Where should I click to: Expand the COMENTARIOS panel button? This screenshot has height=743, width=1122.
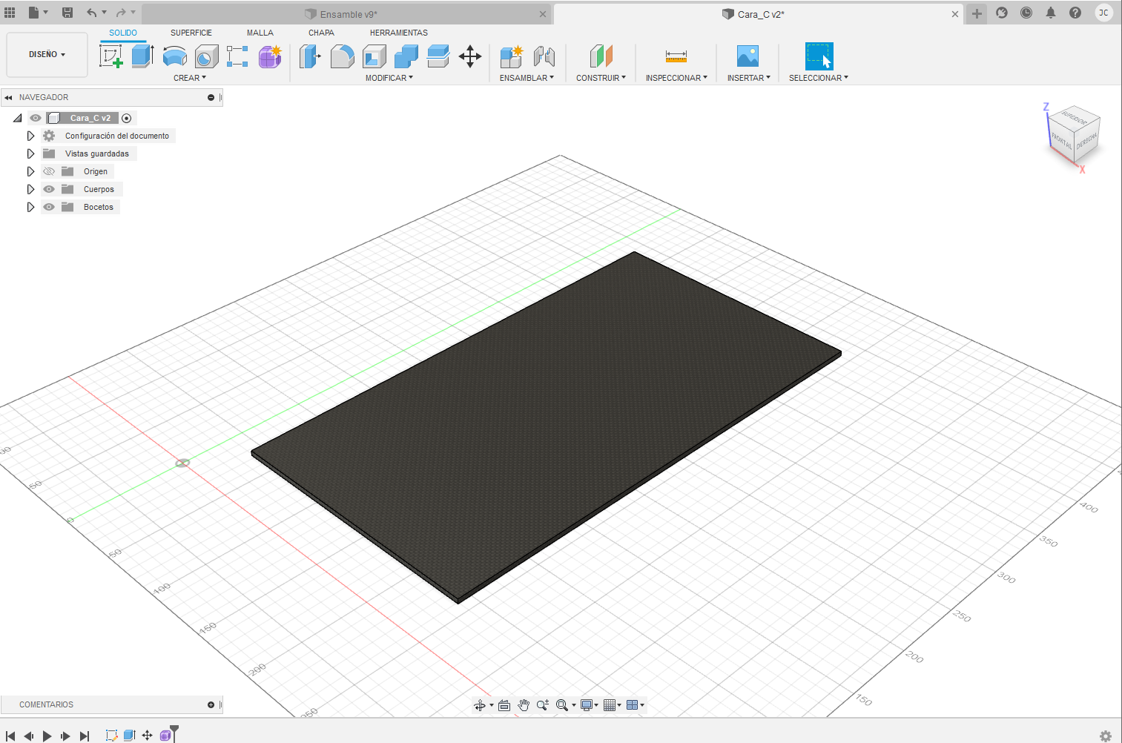(211, 704)
